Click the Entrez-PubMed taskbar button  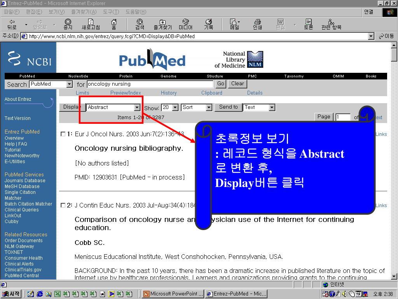point(236,294)
